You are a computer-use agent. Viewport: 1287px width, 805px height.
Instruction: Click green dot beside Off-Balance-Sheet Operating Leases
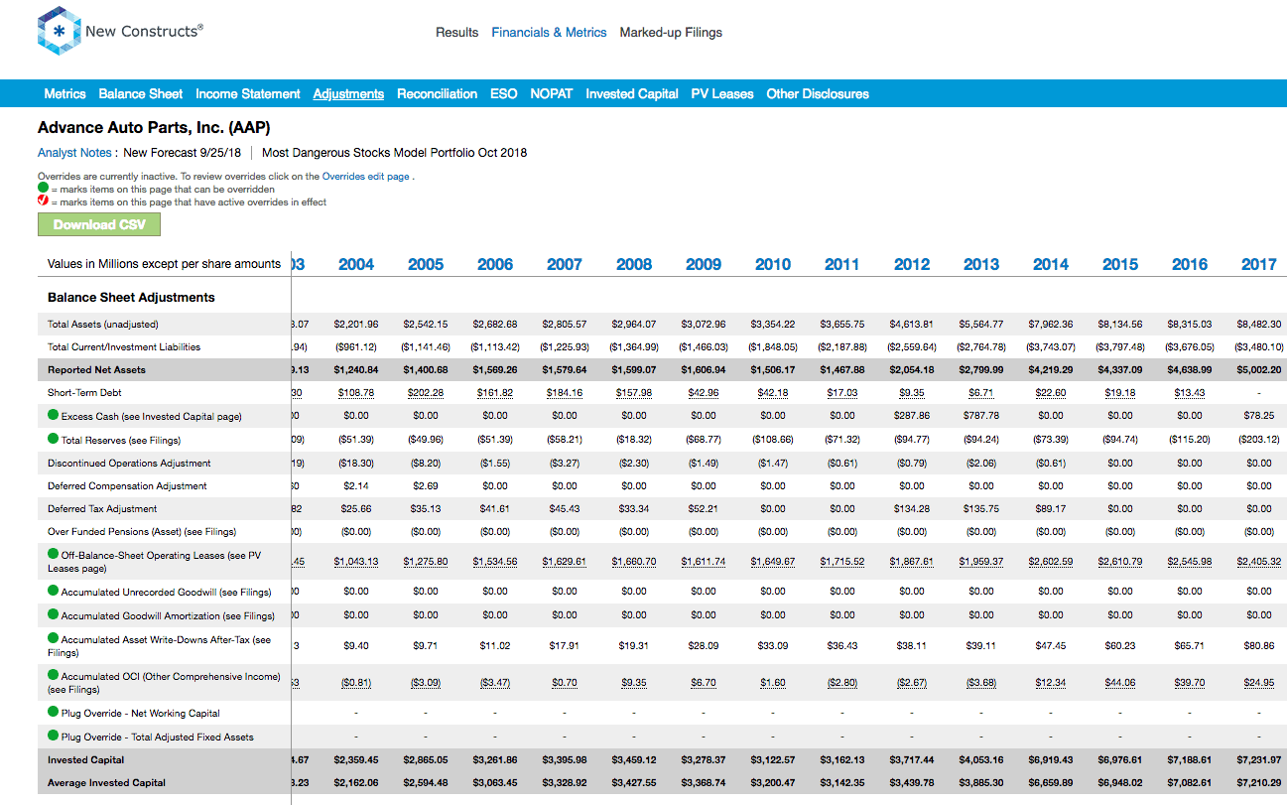(x=54, y=554)
